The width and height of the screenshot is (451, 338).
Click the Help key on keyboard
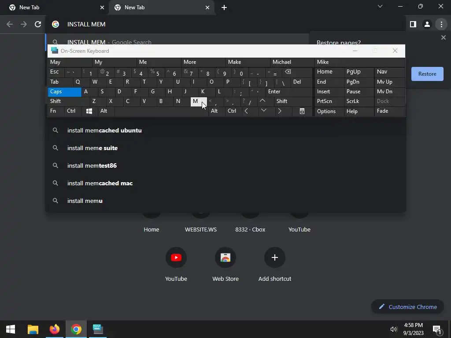pyautogui.click(x=359, y=111)
